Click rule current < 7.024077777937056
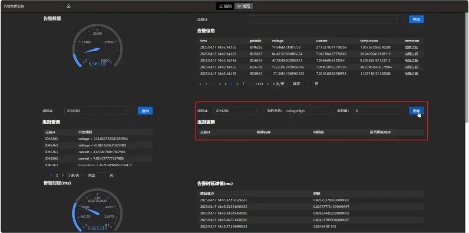This screenshot has width=469, height=233. point(101,159)
